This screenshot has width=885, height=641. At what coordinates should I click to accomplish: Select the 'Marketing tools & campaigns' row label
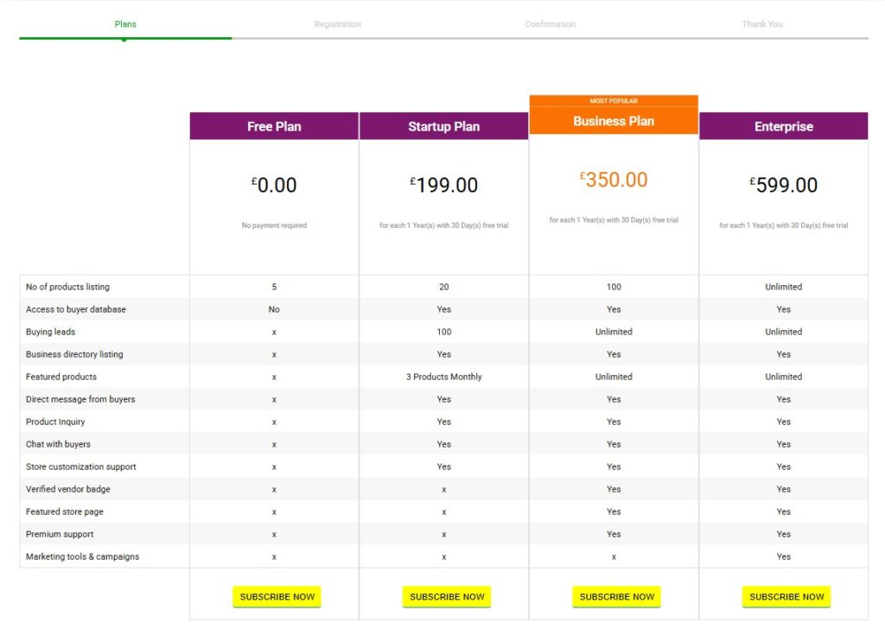(x=82, y=556)
